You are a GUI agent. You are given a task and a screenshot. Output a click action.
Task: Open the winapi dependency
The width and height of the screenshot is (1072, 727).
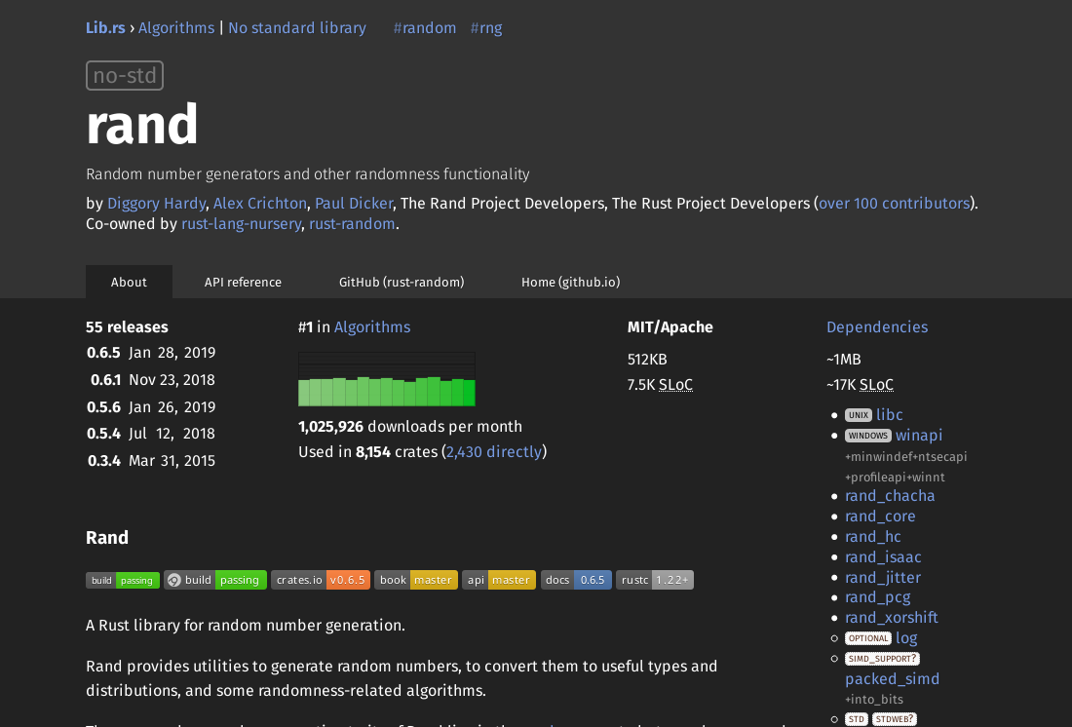[x=919, y=435]
